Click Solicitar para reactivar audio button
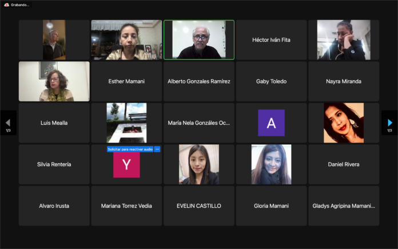The height and width of the screenshot is (249, 398). [130, 149]
